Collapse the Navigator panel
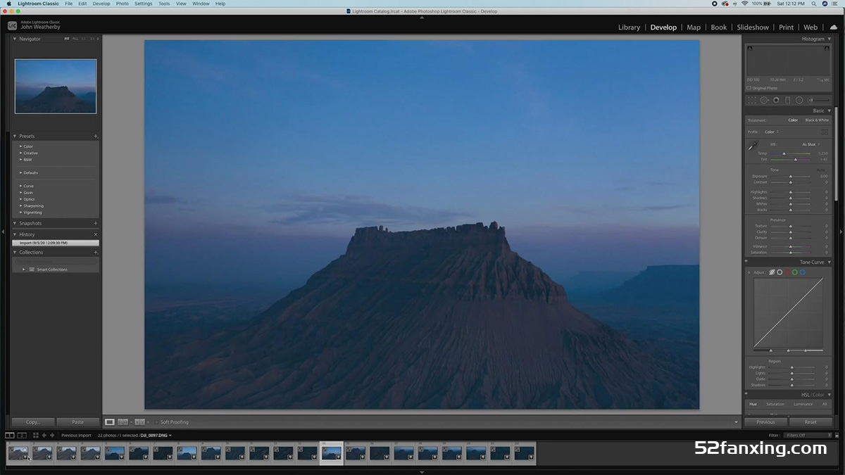This screenshot has height=475, width=845. tap(15, 39)
